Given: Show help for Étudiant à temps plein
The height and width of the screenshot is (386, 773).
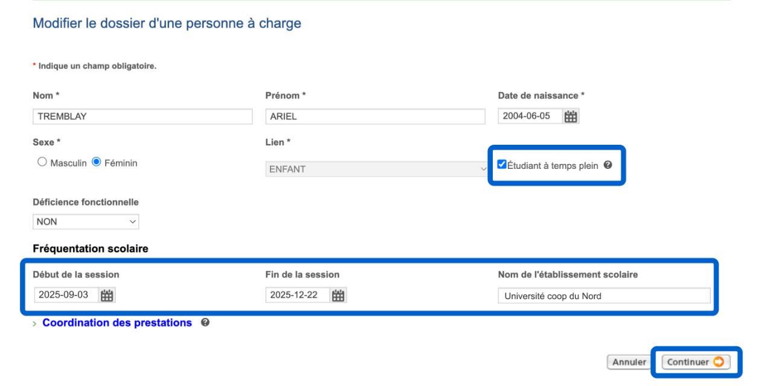Looking at the screenshot, I should (608, 165).
